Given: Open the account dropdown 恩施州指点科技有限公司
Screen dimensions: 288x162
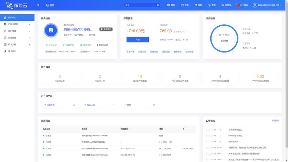Looking at the screenshot, I should [x=266, y=5].
